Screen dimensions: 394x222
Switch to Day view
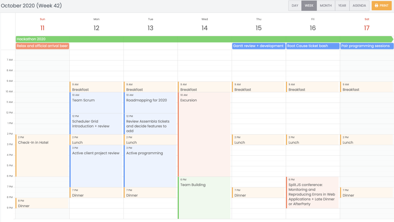click(x=295, y=6)
